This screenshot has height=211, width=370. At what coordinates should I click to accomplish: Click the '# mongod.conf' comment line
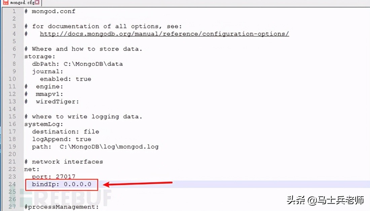click(50, 11)
